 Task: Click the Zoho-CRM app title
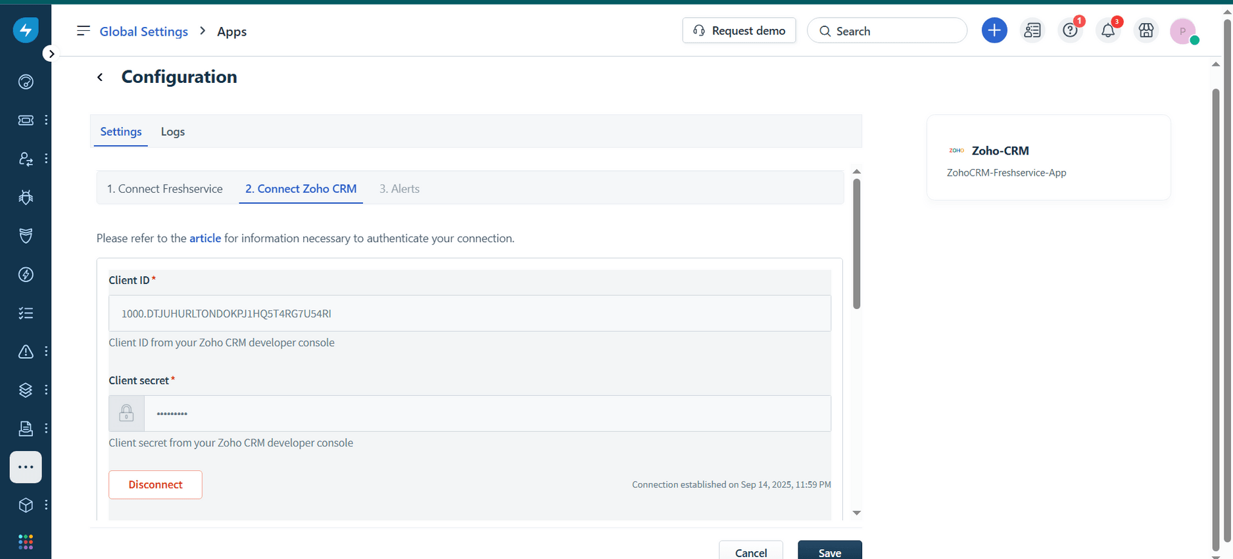(x=1000, y=151)
